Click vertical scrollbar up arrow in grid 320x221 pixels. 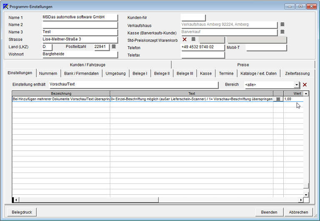(306, 93)
